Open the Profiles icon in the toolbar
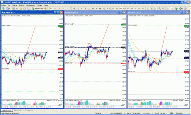Viewport: 191px width, 115px height. (8, 8)
